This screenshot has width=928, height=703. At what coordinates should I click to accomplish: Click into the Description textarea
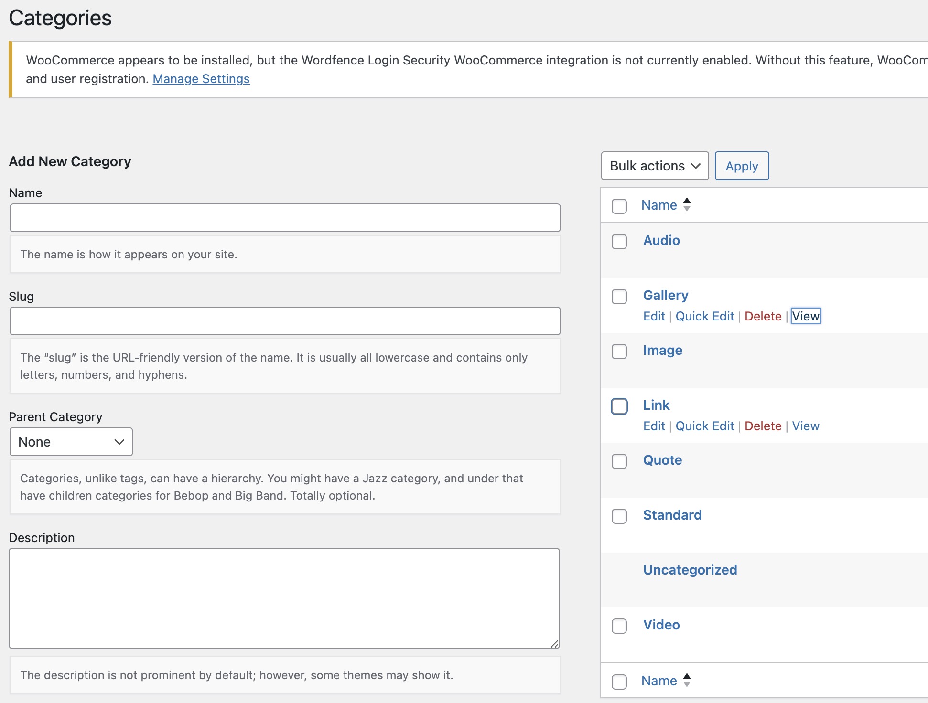click(x=284, y=598)
